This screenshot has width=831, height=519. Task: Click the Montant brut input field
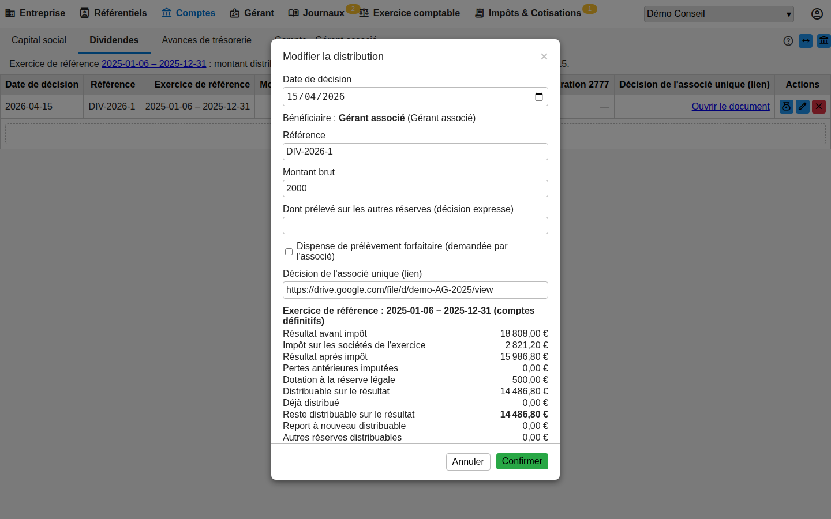[x=415, y=189]
